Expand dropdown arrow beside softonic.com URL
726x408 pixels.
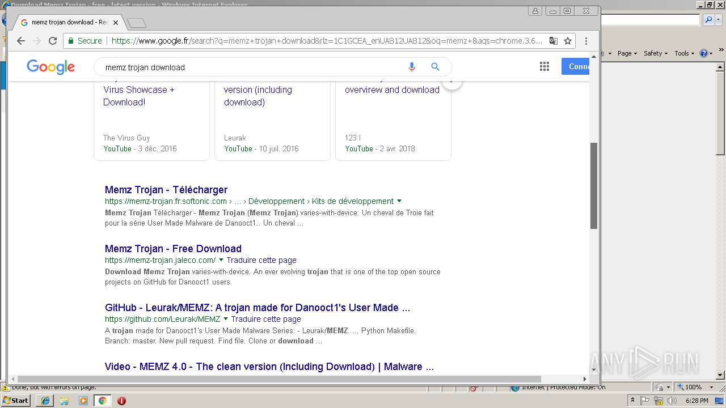pos(399,201)
